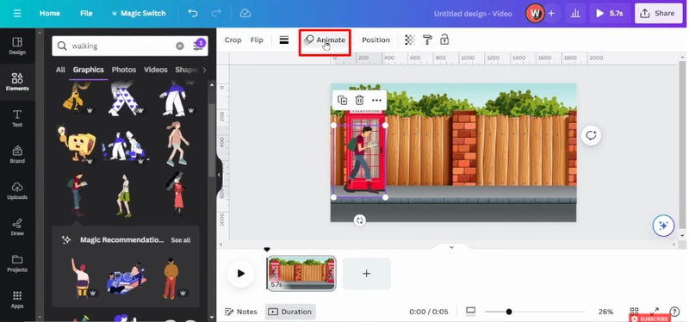The image size is (689, 322).
Task: Click the Share button
Action: point(658,13)
